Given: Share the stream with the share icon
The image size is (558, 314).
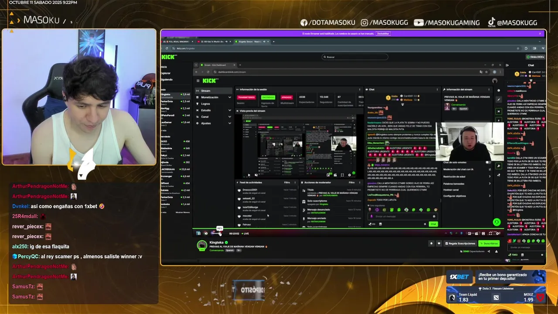Looking at the screenshot, I should click(x=489, y=251).
